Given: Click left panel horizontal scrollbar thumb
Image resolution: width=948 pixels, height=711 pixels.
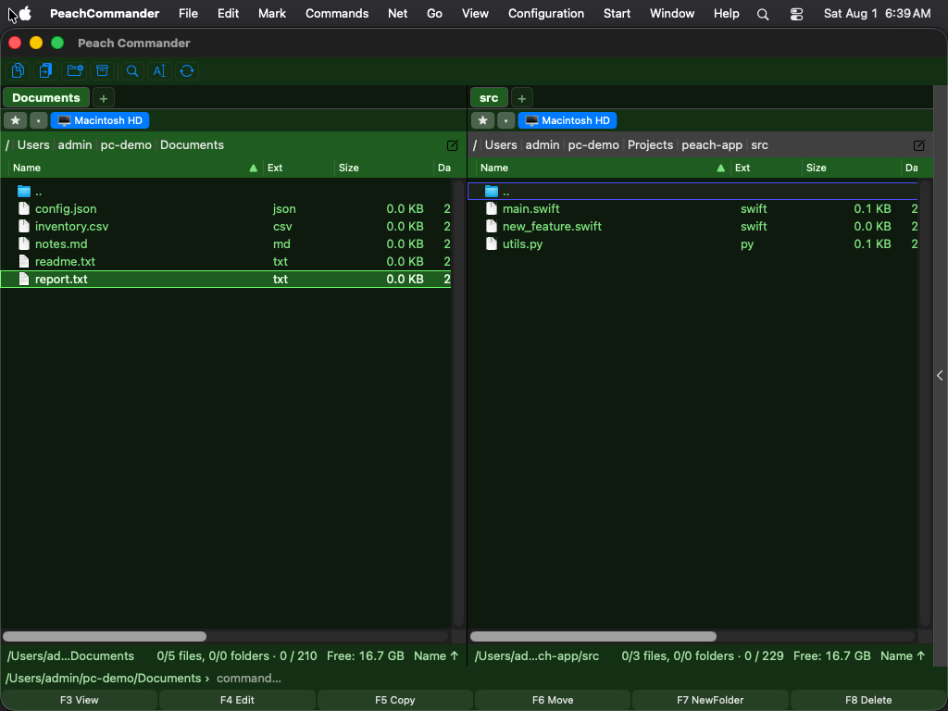Looking at the screenshot, I should tap(105, 636).
